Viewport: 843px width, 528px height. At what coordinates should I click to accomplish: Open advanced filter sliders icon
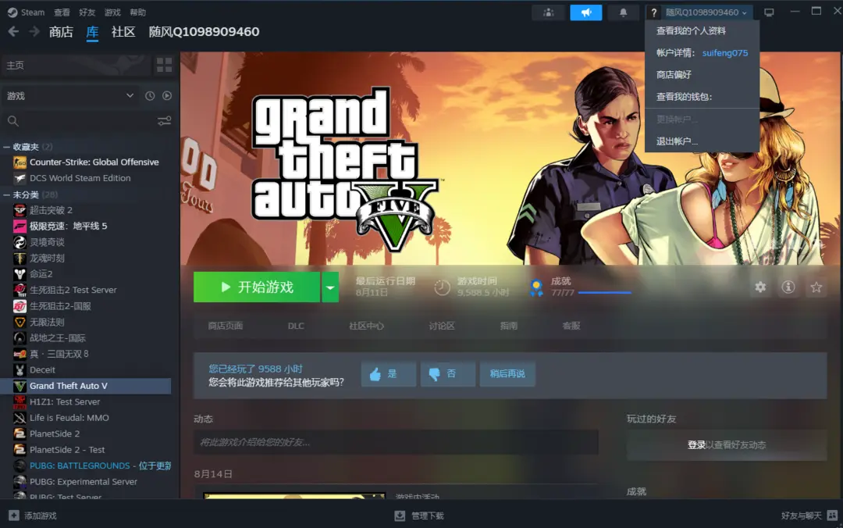tap(164, 121)
